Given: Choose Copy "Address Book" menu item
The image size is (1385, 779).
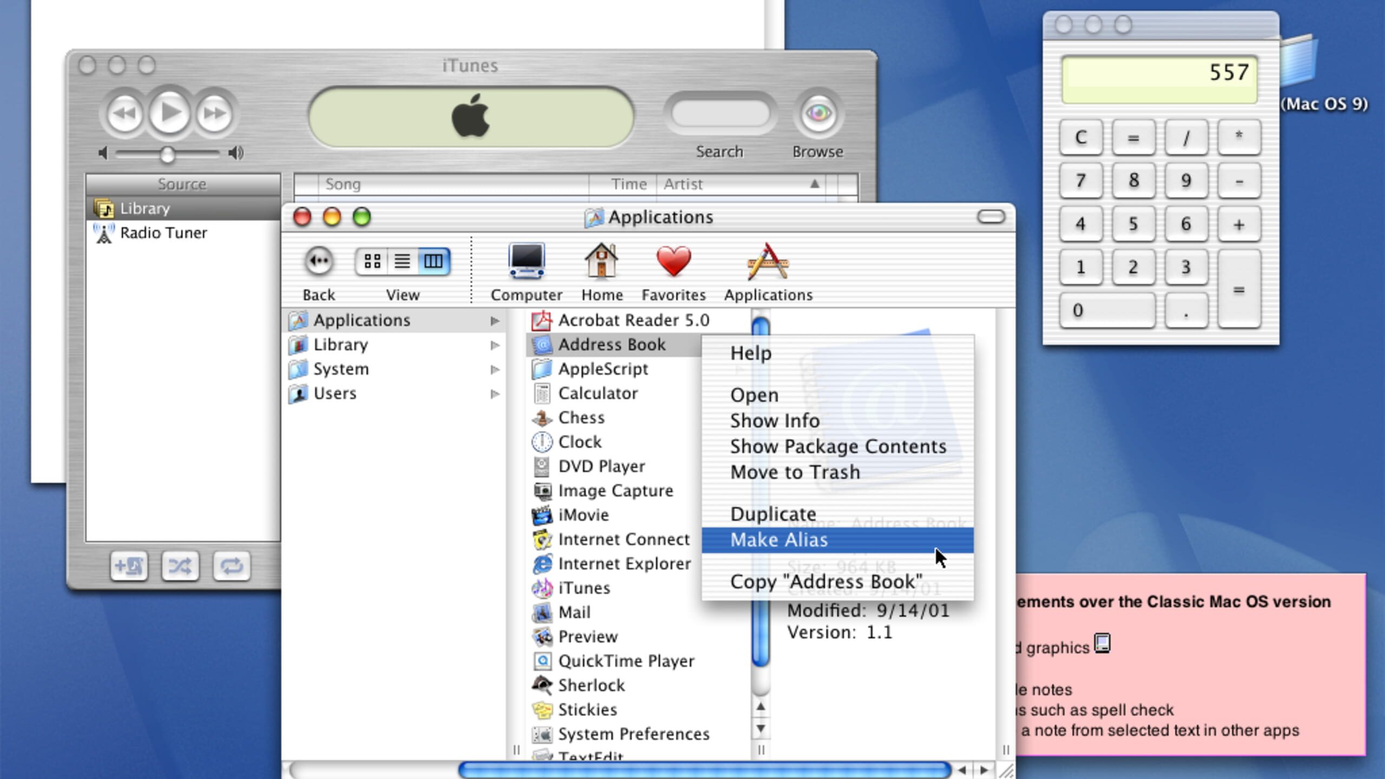Looking at the screenshot, I should 837,582.
